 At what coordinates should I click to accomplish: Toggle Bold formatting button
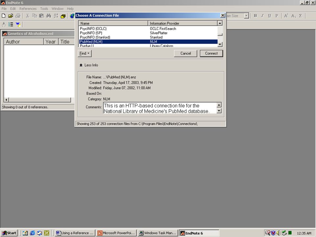click(x=255, y=16)
